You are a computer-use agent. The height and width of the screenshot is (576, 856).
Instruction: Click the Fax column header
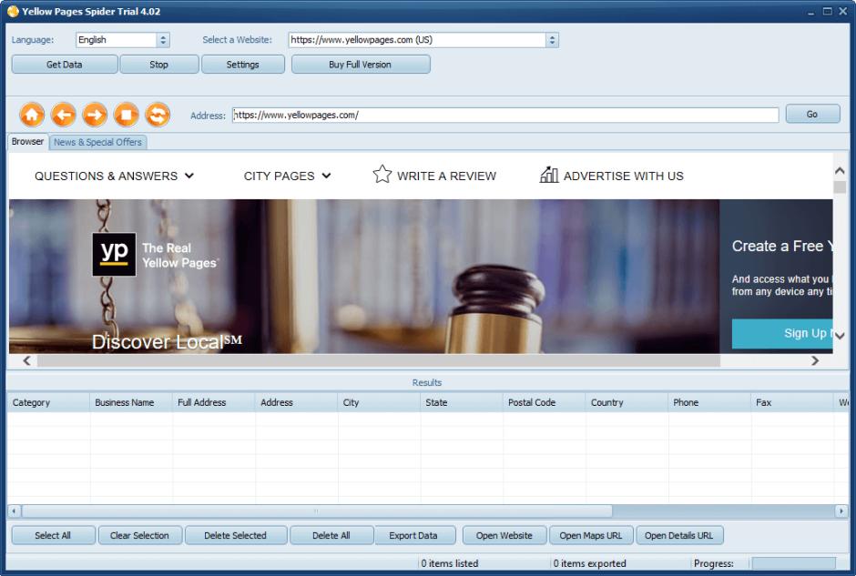[x=792, y=402]
